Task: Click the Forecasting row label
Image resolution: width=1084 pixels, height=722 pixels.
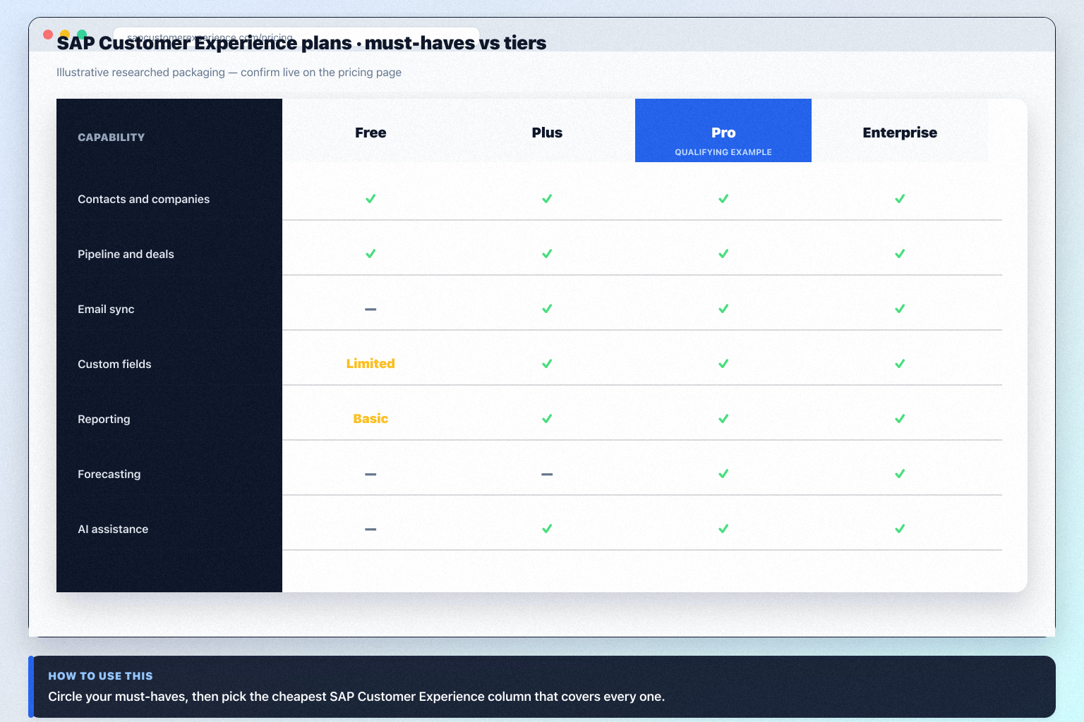Action: tap(109, 475)
